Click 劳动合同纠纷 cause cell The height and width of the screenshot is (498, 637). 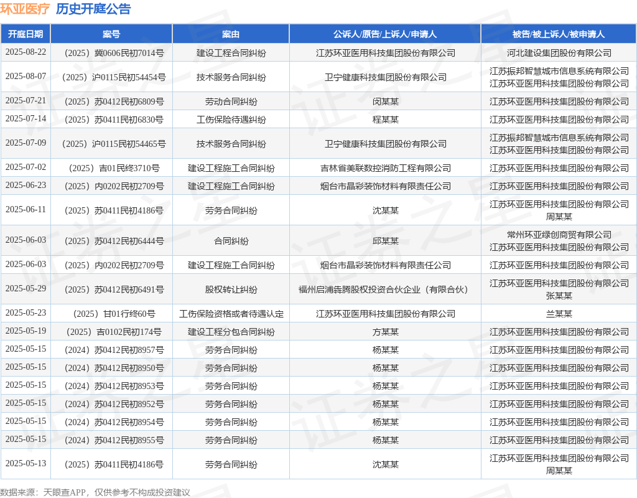[x=231, y=101]
